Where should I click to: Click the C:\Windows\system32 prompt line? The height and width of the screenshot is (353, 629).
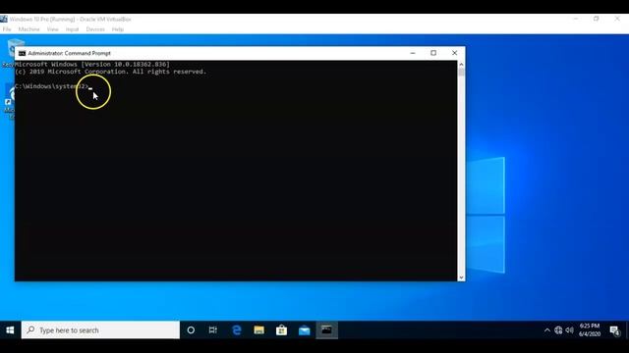point(51,86)
